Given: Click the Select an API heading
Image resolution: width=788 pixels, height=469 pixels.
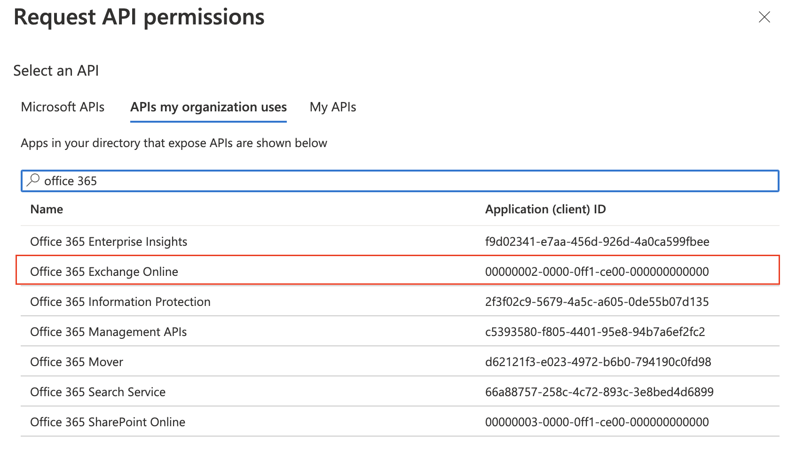Looking at the screenshot, I should (x=56, y=70).
